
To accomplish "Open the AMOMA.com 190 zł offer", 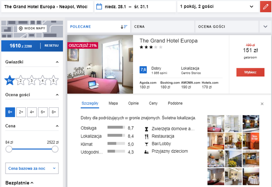I will (190, 85).
